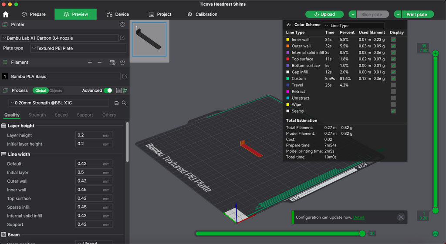
Task: Open the Detail link in notification
Action: coord(359,217)
